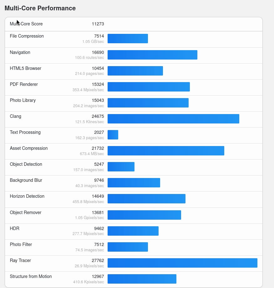274x288 pixels.
Task: Select the Asset Compression label
Action: [x=29, y=148]
